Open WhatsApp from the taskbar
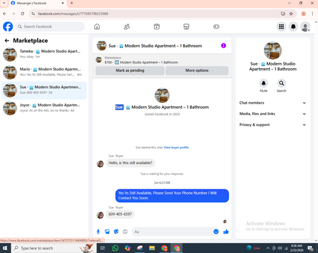 pos(115,248)
